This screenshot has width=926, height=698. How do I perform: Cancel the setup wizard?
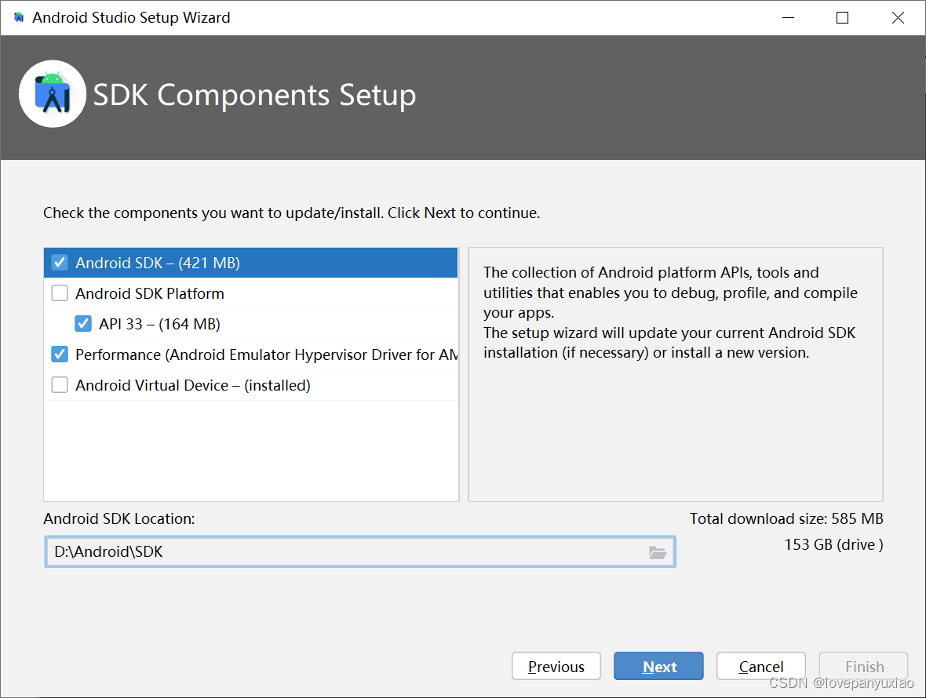(760, 666)
